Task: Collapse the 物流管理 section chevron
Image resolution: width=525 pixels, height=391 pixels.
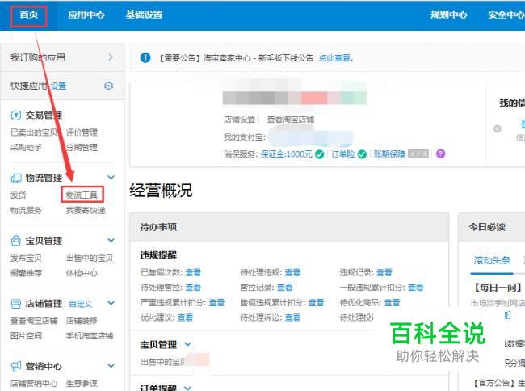Action: click(111, 178)
